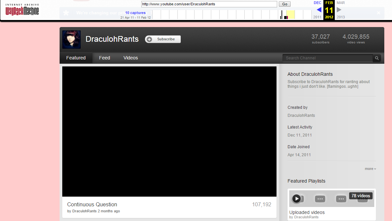392x221 pixels.
Task: Click the yellow 2012 year label
Action: pyautogui.click(x=329, y=17)
